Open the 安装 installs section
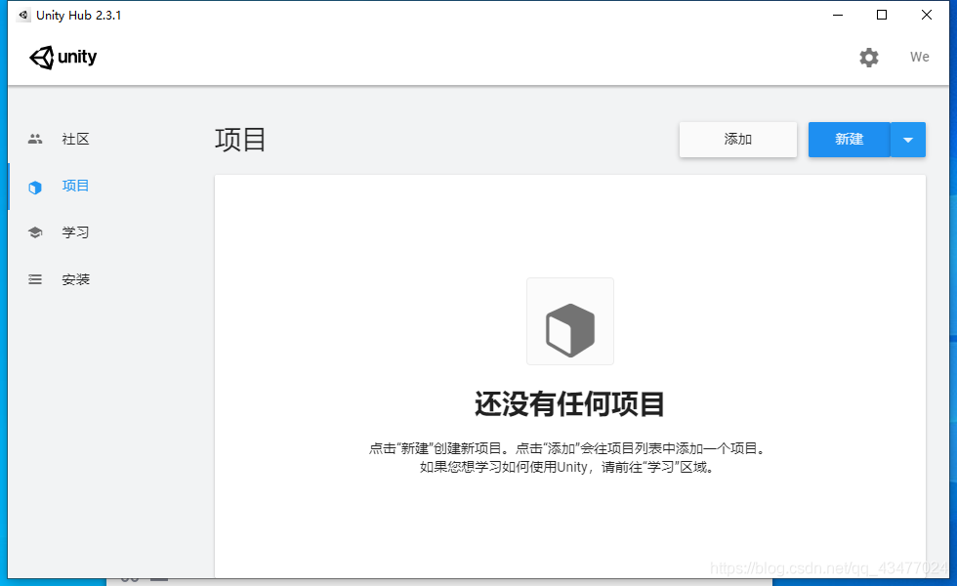The image size is (957, 586). [x=76, y=279]
